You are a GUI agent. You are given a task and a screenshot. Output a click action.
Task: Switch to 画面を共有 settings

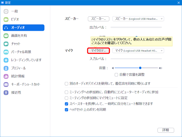pos(23,36)
